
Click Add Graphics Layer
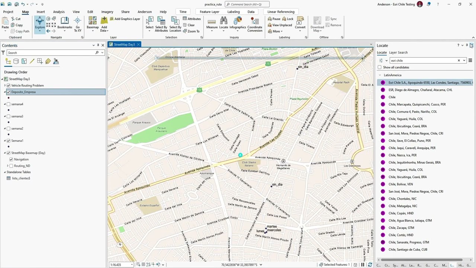tap(124, 19)
